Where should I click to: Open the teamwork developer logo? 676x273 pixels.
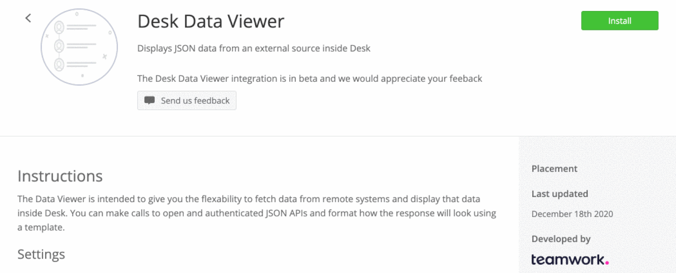(x=569, y=259)
